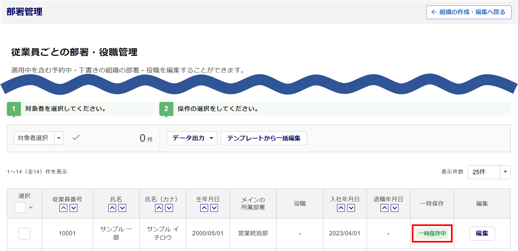Sort employee number ascending arrow
The width and height of the screenshot is (518, 251).
[63, 208]
